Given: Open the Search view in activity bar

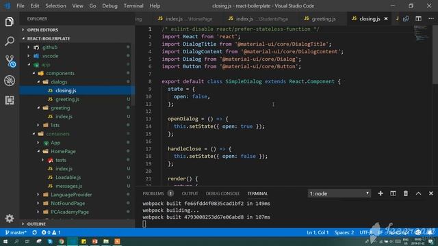Looking at the screenshot, I should point(9,41).
